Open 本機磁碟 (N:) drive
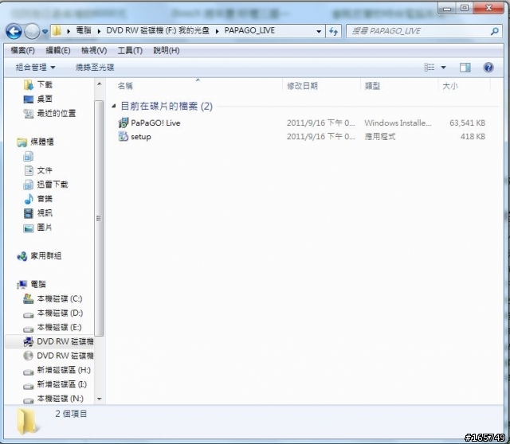Viewport: 510px width, 444px height. 61,399
